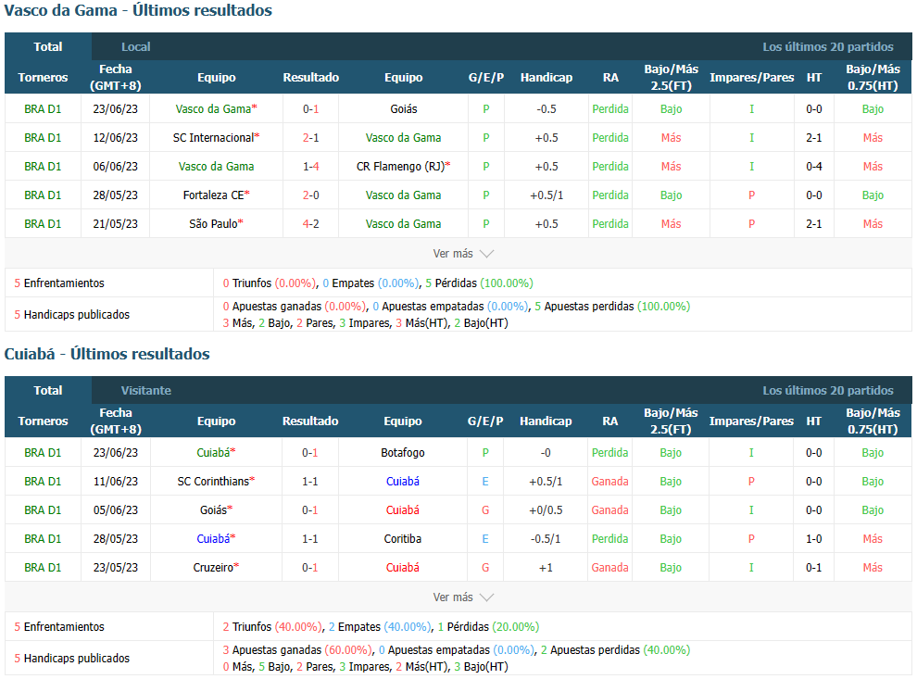Select date 28/05/23 in Vasco da Gama table
Viewport: 917px width, 679px height.
coord(115,195)
